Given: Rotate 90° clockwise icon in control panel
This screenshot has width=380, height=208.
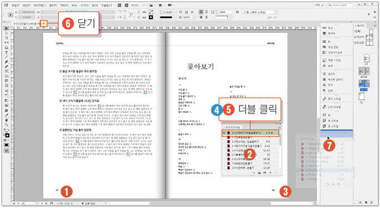Looking at the screenshot, I should 120,12.
